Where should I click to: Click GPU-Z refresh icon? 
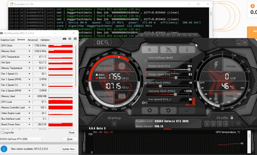[x=70, y=39]
